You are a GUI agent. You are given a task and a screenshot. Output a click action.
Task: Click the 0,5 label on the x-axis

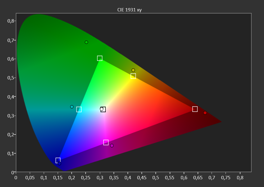click(x=155, y=178)
